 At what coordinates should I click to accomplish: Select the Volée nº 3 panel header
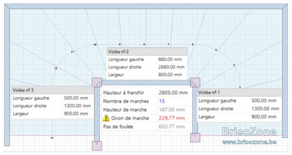click(53, 90)
